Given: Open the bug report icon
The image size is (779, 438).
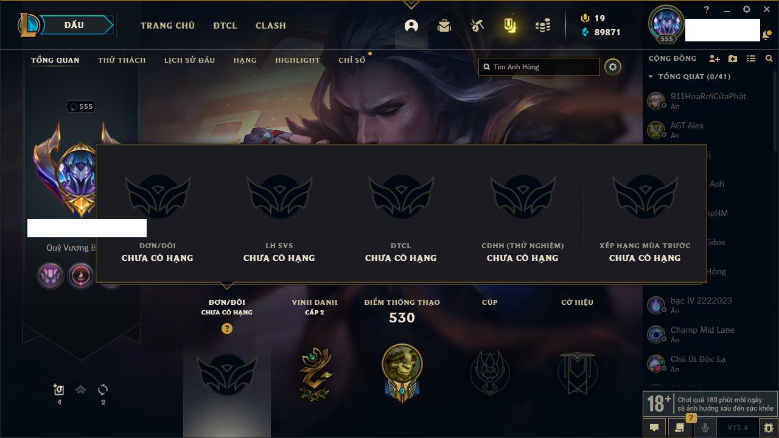Looking at the screenshot, I should coord(768,428).
